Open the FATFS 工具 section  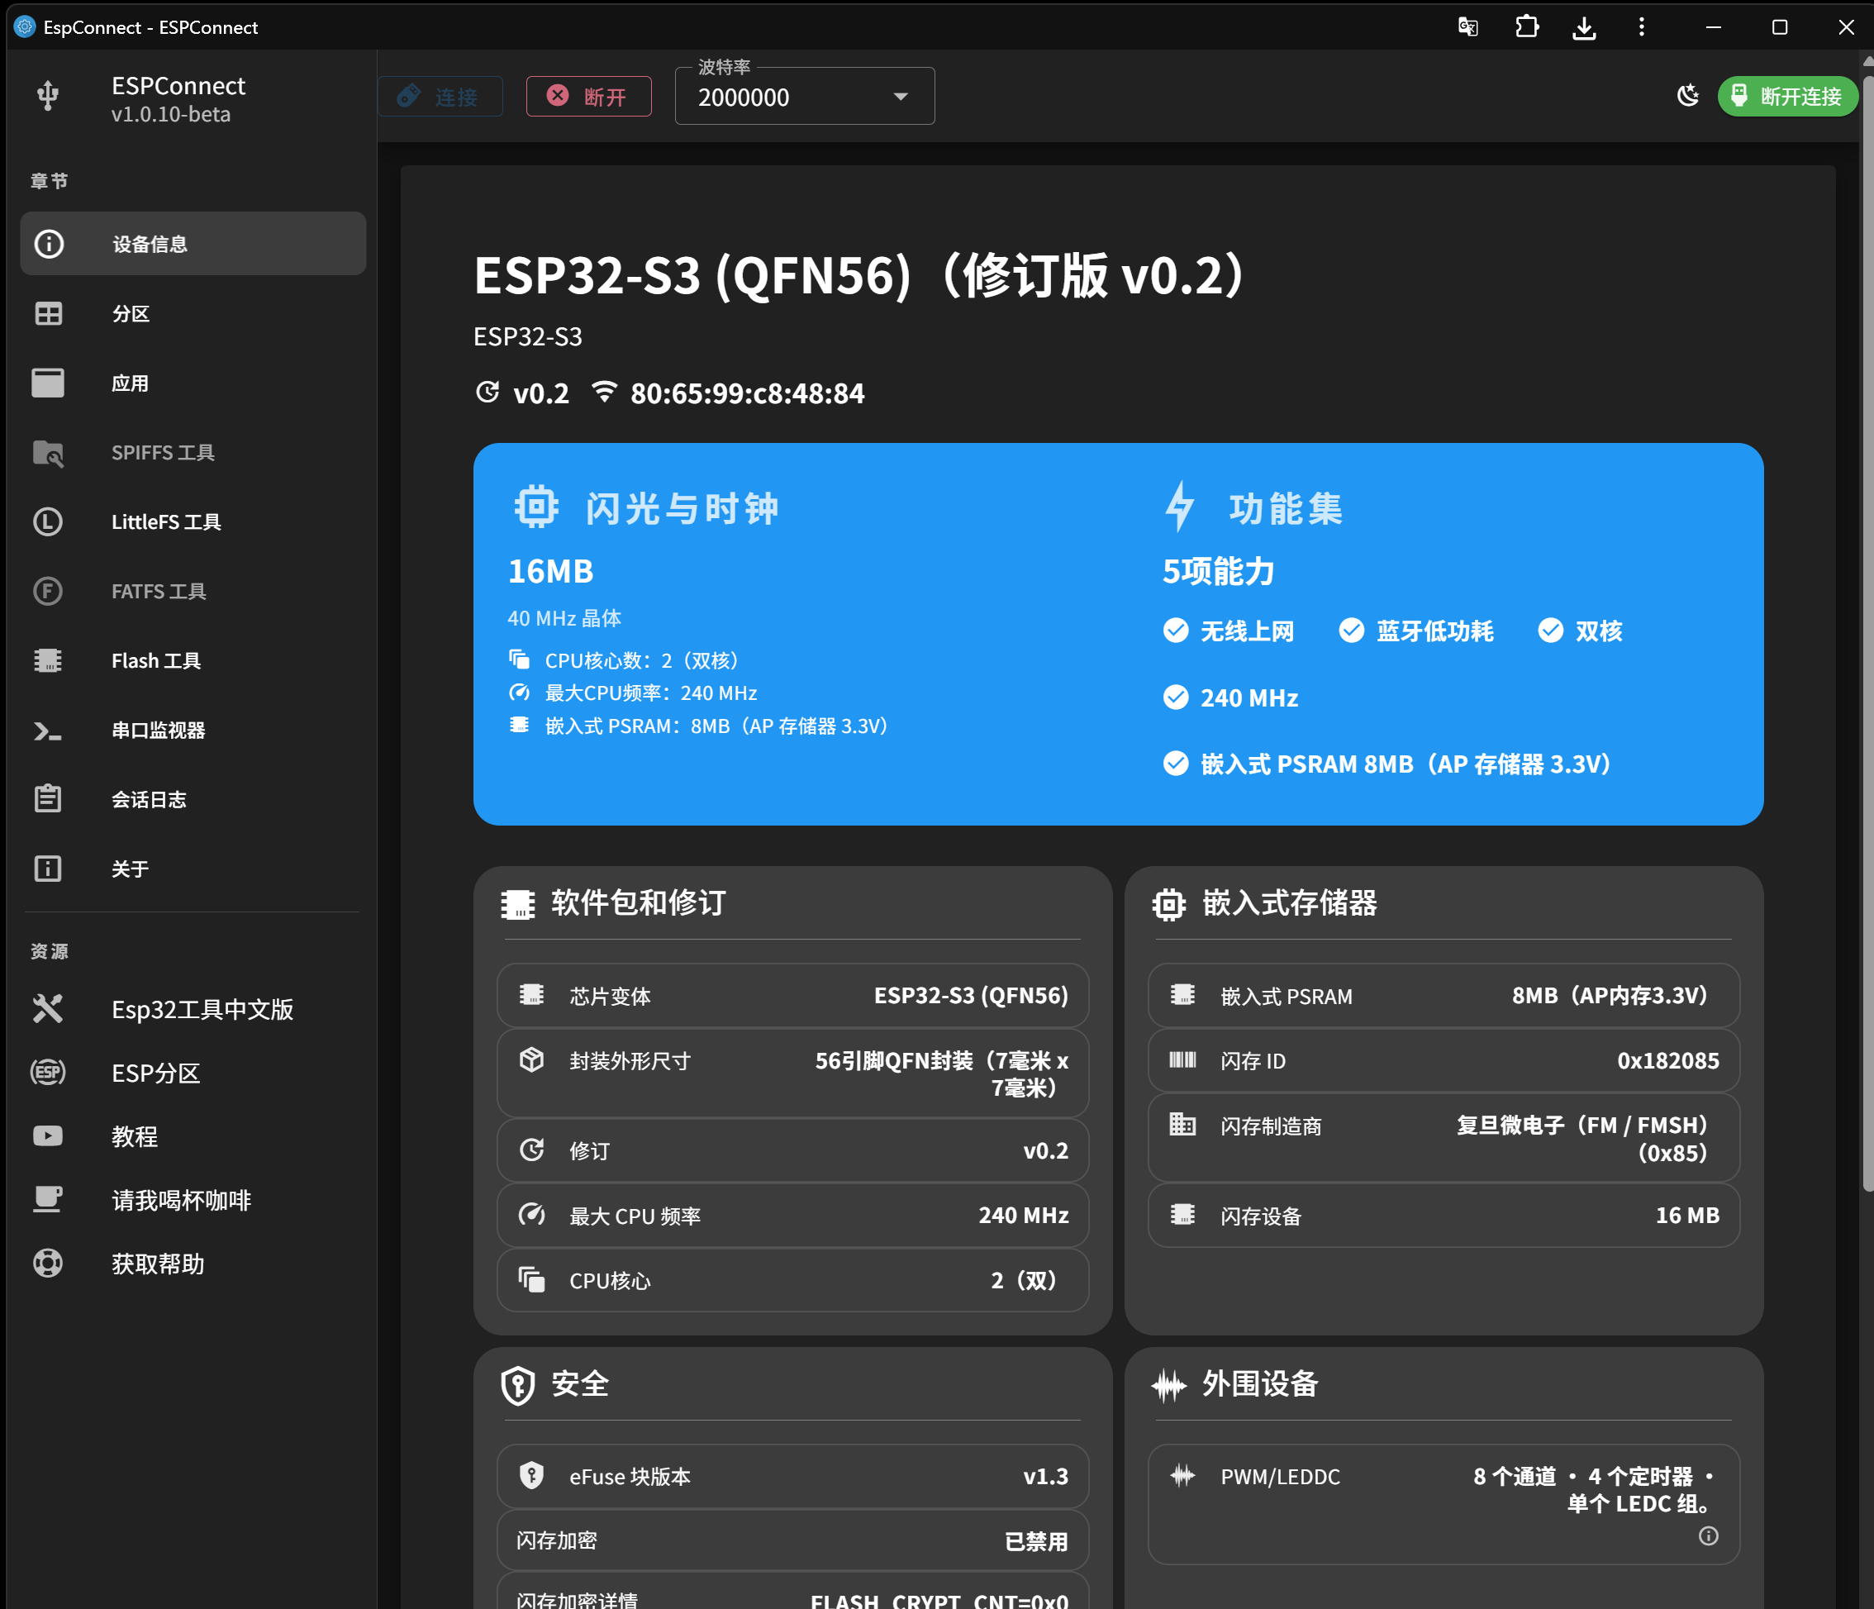pyautogui.click(x=159, y=591)
